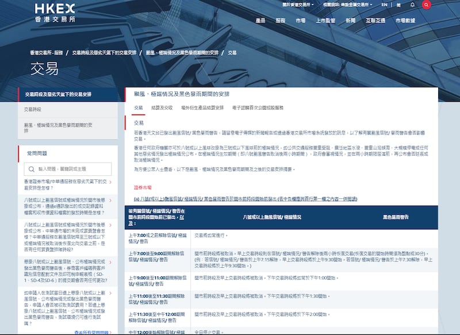
Task: Open FAQ about SD-1, SD-4及SD-6 表格
Action: pos(65,271)
